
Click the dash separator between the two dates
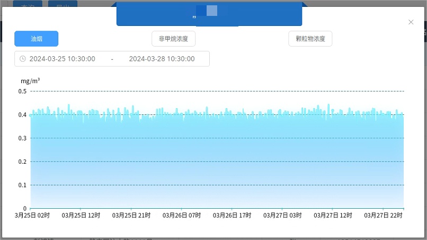pyautogui.click(x=112, y=59)
